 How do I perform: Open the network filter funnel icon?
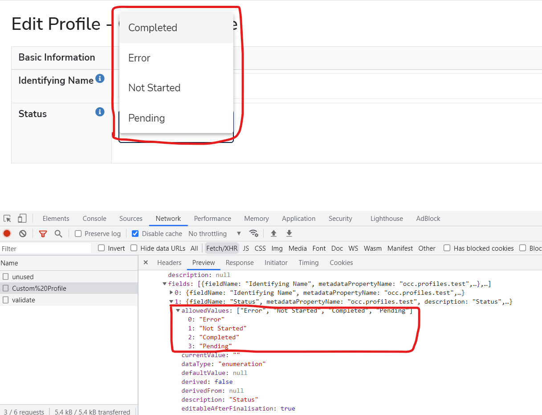click(42, 233)
